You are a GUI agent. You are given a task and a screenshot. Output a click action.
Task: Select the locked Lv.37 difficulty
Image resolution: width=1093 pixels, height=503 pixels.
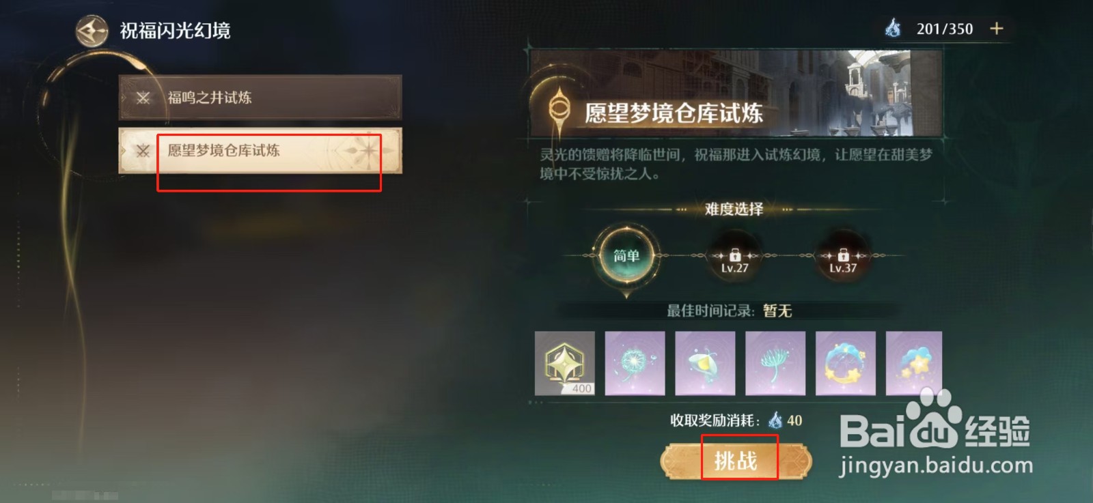coord(843,257)
